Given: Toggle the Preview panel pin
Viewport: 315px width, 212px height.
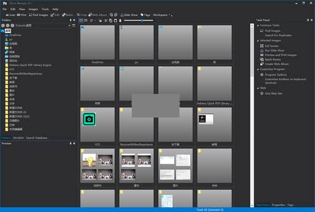Looking at the screenshot, I should click(x=71, y=143).
